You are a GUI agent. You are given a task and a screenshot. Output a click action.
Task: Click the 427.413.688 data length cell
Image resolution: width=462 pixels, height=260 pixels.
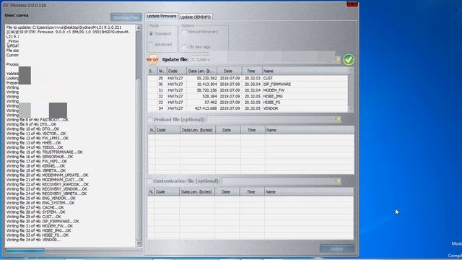click(206, 108)
